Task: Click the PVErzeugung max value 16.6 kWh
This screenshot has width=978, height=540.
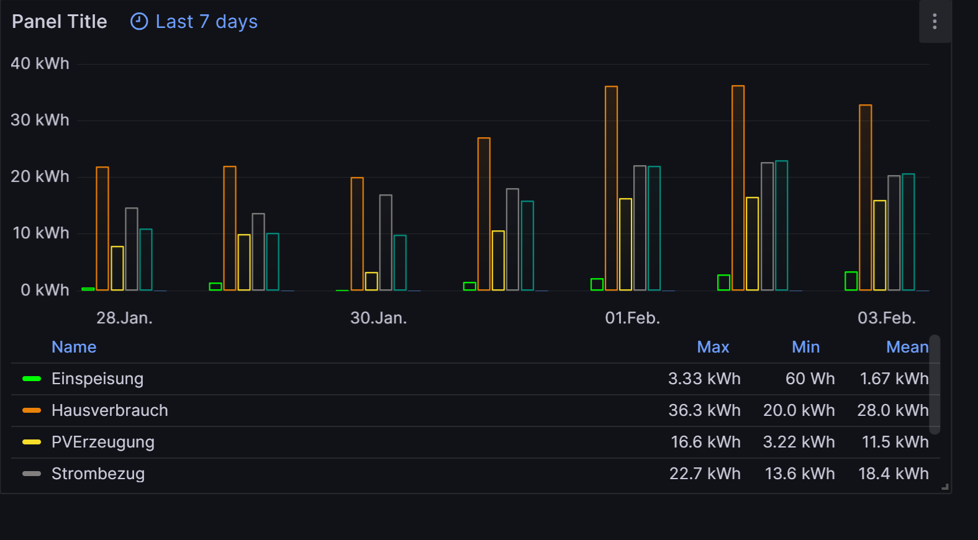Action: (705, 442)
